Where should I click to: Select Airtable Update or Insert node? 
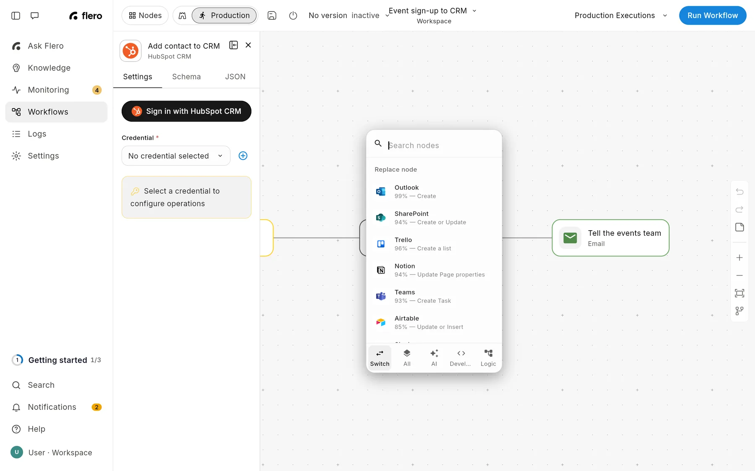coord(434,322)
